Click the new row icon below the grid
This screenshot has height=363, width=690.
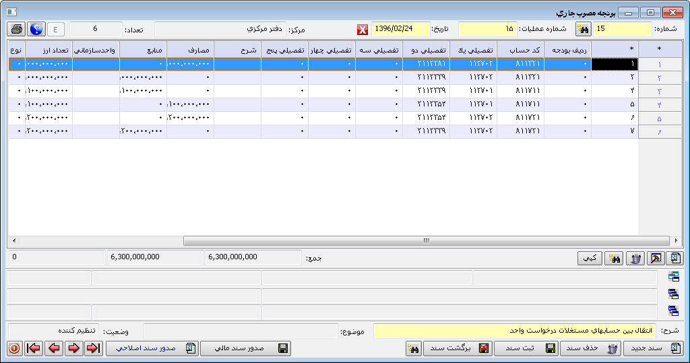[675, 259]
